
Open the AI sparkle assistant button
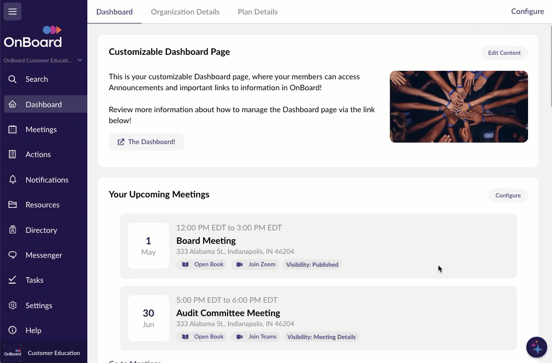[537, 348]
